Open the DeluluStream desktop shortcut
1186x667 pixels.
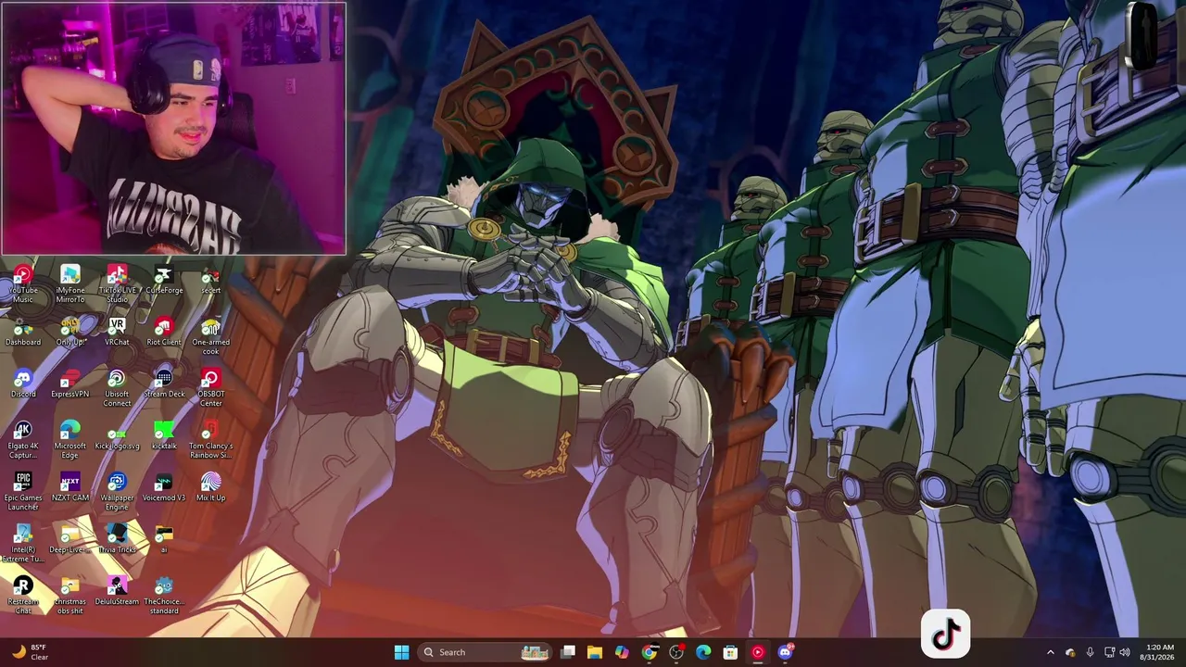click(117, 591)
